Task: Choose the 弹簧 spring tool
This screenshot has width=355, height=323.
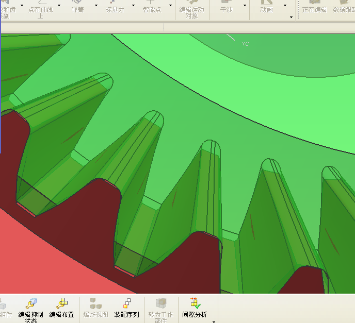Action: tap(77, 7)
